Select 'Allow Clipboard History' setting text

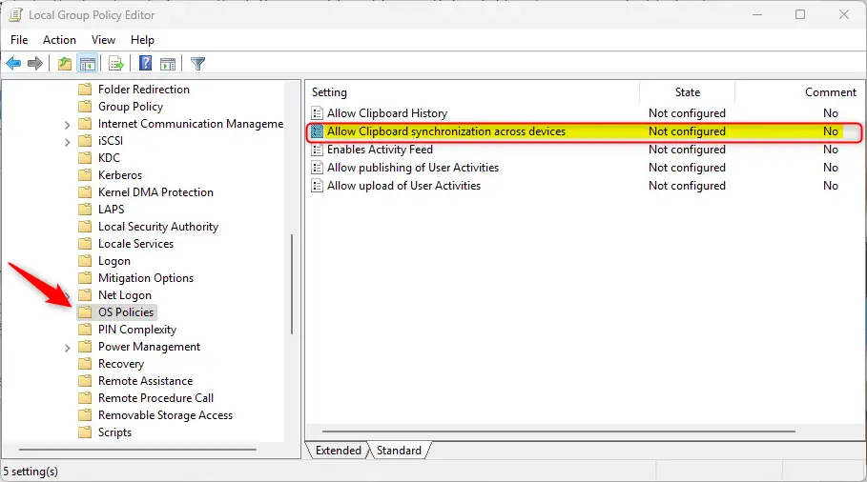(x=387, y=113)
